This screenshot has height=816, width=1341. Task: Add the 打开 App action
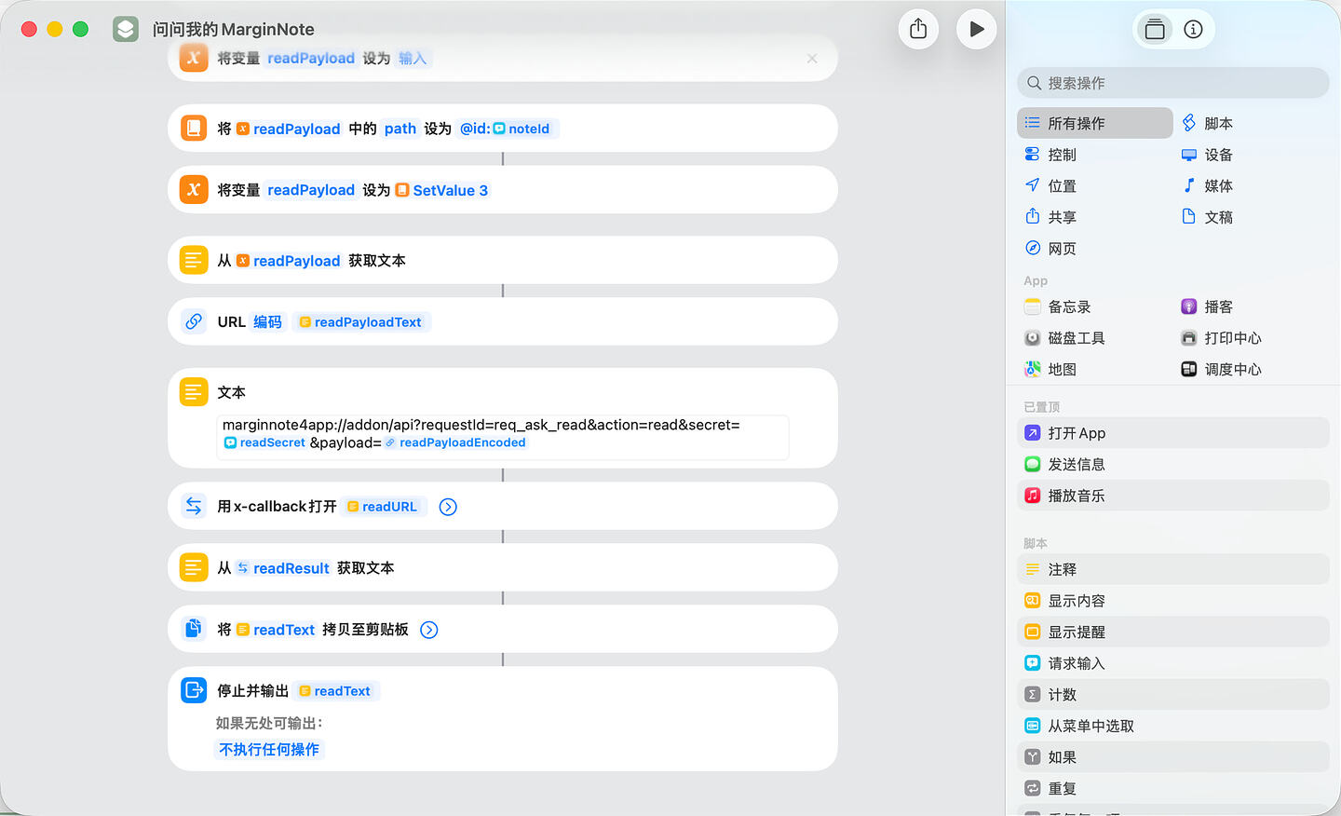pos(1173,433)
